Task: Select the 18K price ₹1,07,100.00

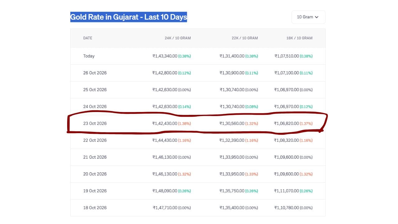Action: 287,73
